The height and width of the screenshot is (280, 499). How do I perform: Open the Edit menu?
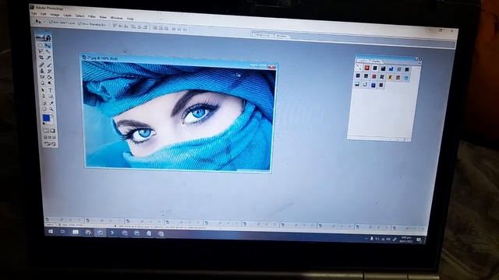[44, 14]
